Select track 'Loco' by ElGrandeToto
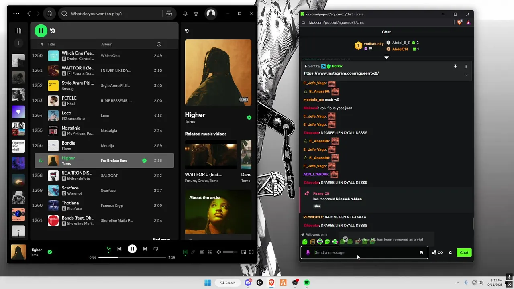 coord(104,116)
